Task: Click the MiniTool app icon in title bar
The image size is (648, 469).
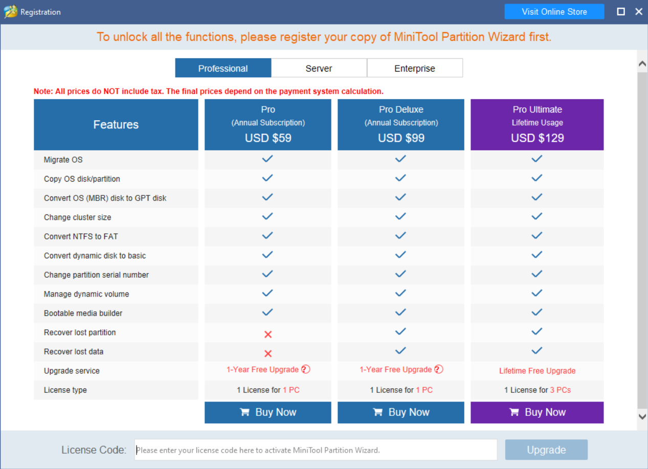Action: [x=10, y=12]
